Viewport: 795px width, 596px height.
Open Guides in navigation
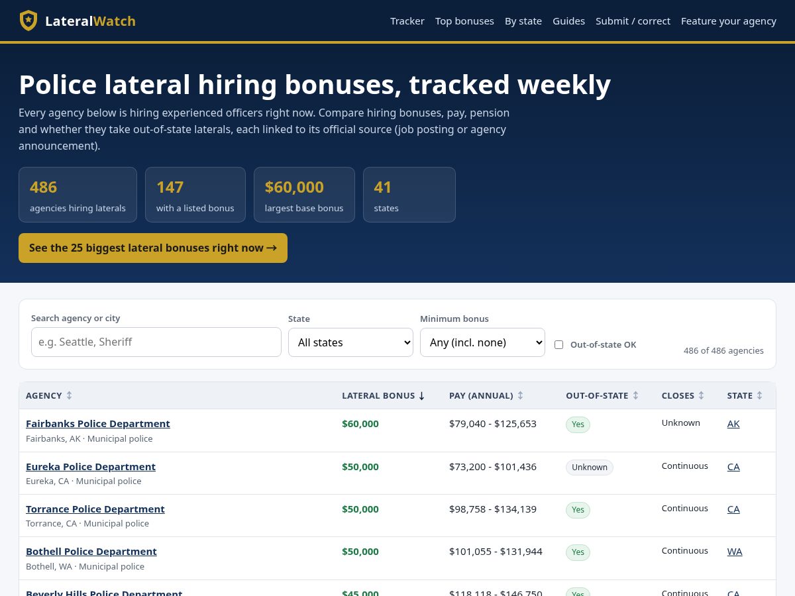point(568,21)
